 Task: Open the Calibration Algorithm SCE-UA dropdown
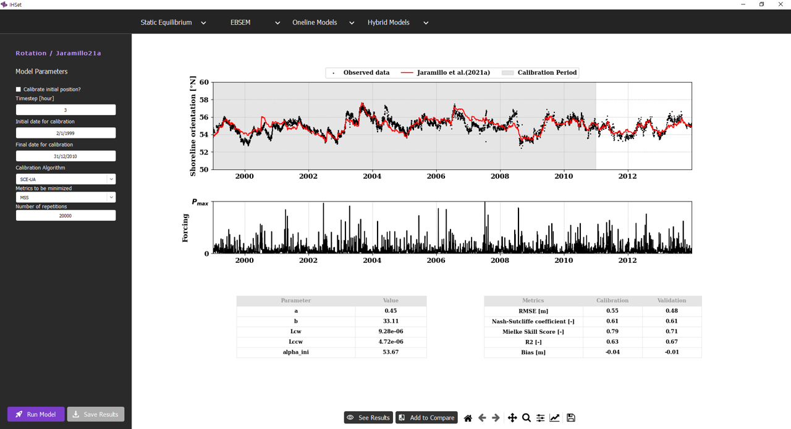pos(66,179)
